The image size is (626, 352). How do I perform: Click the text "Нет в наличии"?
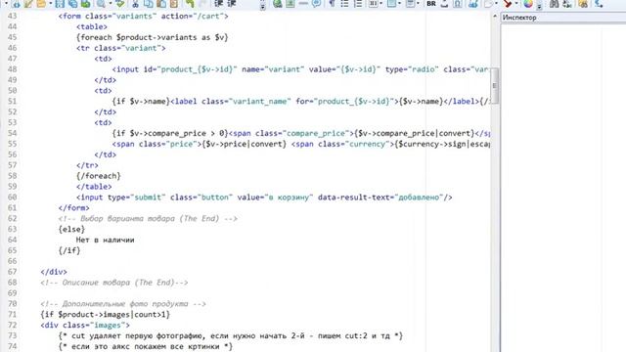click(105, 240)
